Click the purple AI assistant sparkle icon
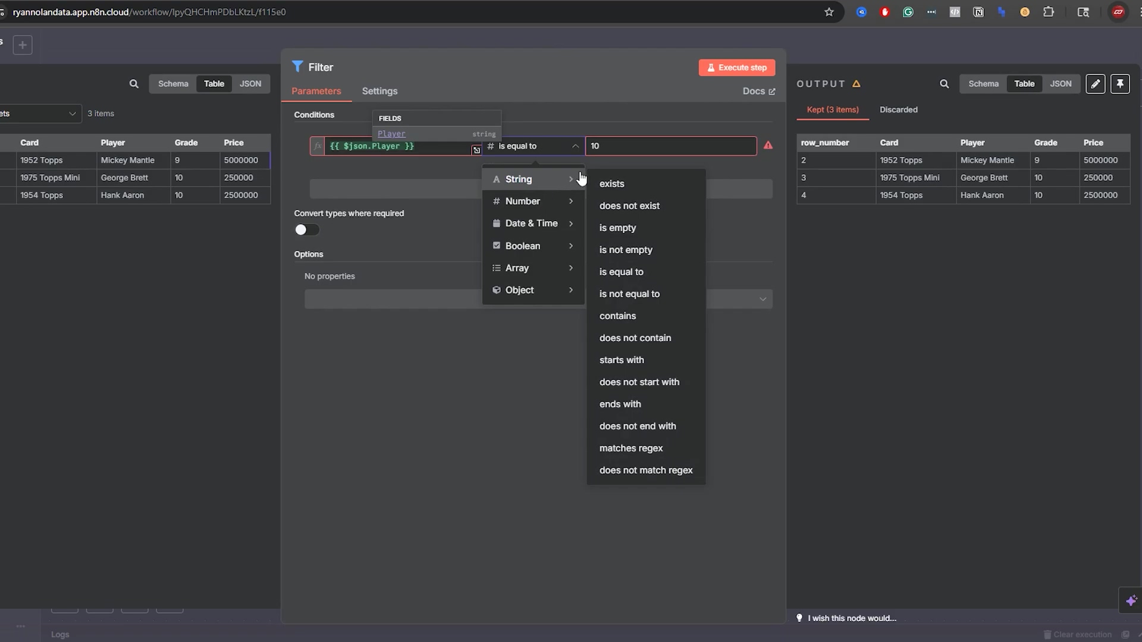1142x642 pixels. 1131,600
